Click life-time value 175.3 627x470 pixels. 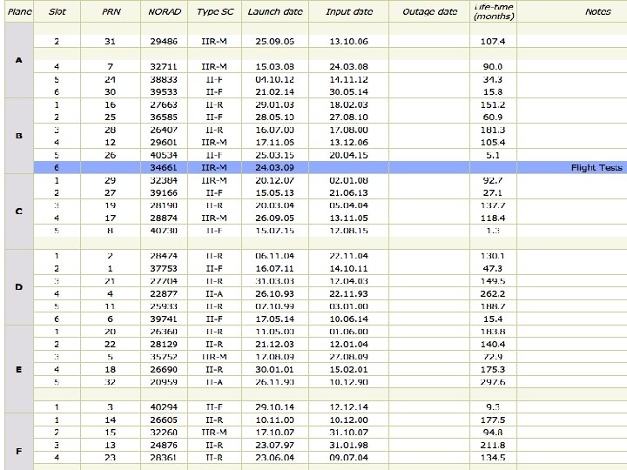tap(493, 369)
